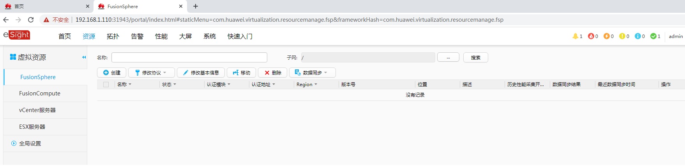Image resolution: width=685 pixels, height=166 pixels.
Task: Switch to the 首页 browser tab
Action: coord(47,6)
